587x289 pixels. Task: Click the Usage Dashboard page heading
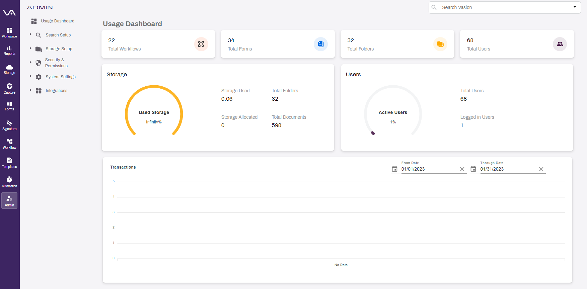click(x=132, y=24)
